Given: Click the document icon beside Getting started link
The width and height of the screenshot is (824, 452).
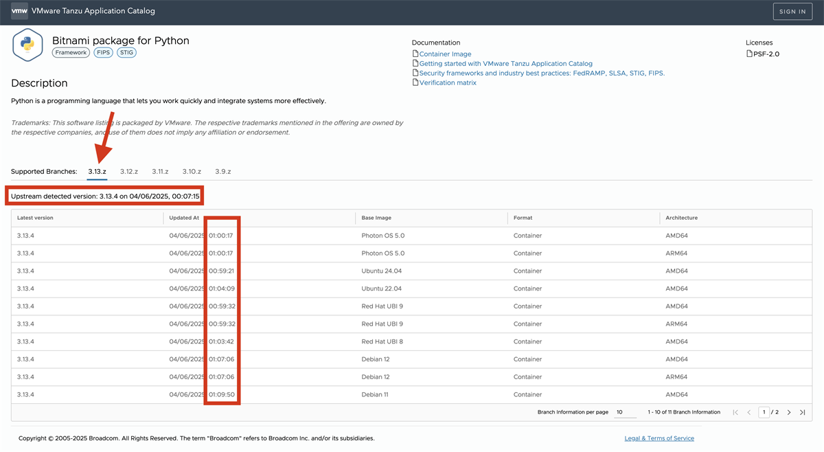Looking at the screenshot, I should [x=415, y=64].
